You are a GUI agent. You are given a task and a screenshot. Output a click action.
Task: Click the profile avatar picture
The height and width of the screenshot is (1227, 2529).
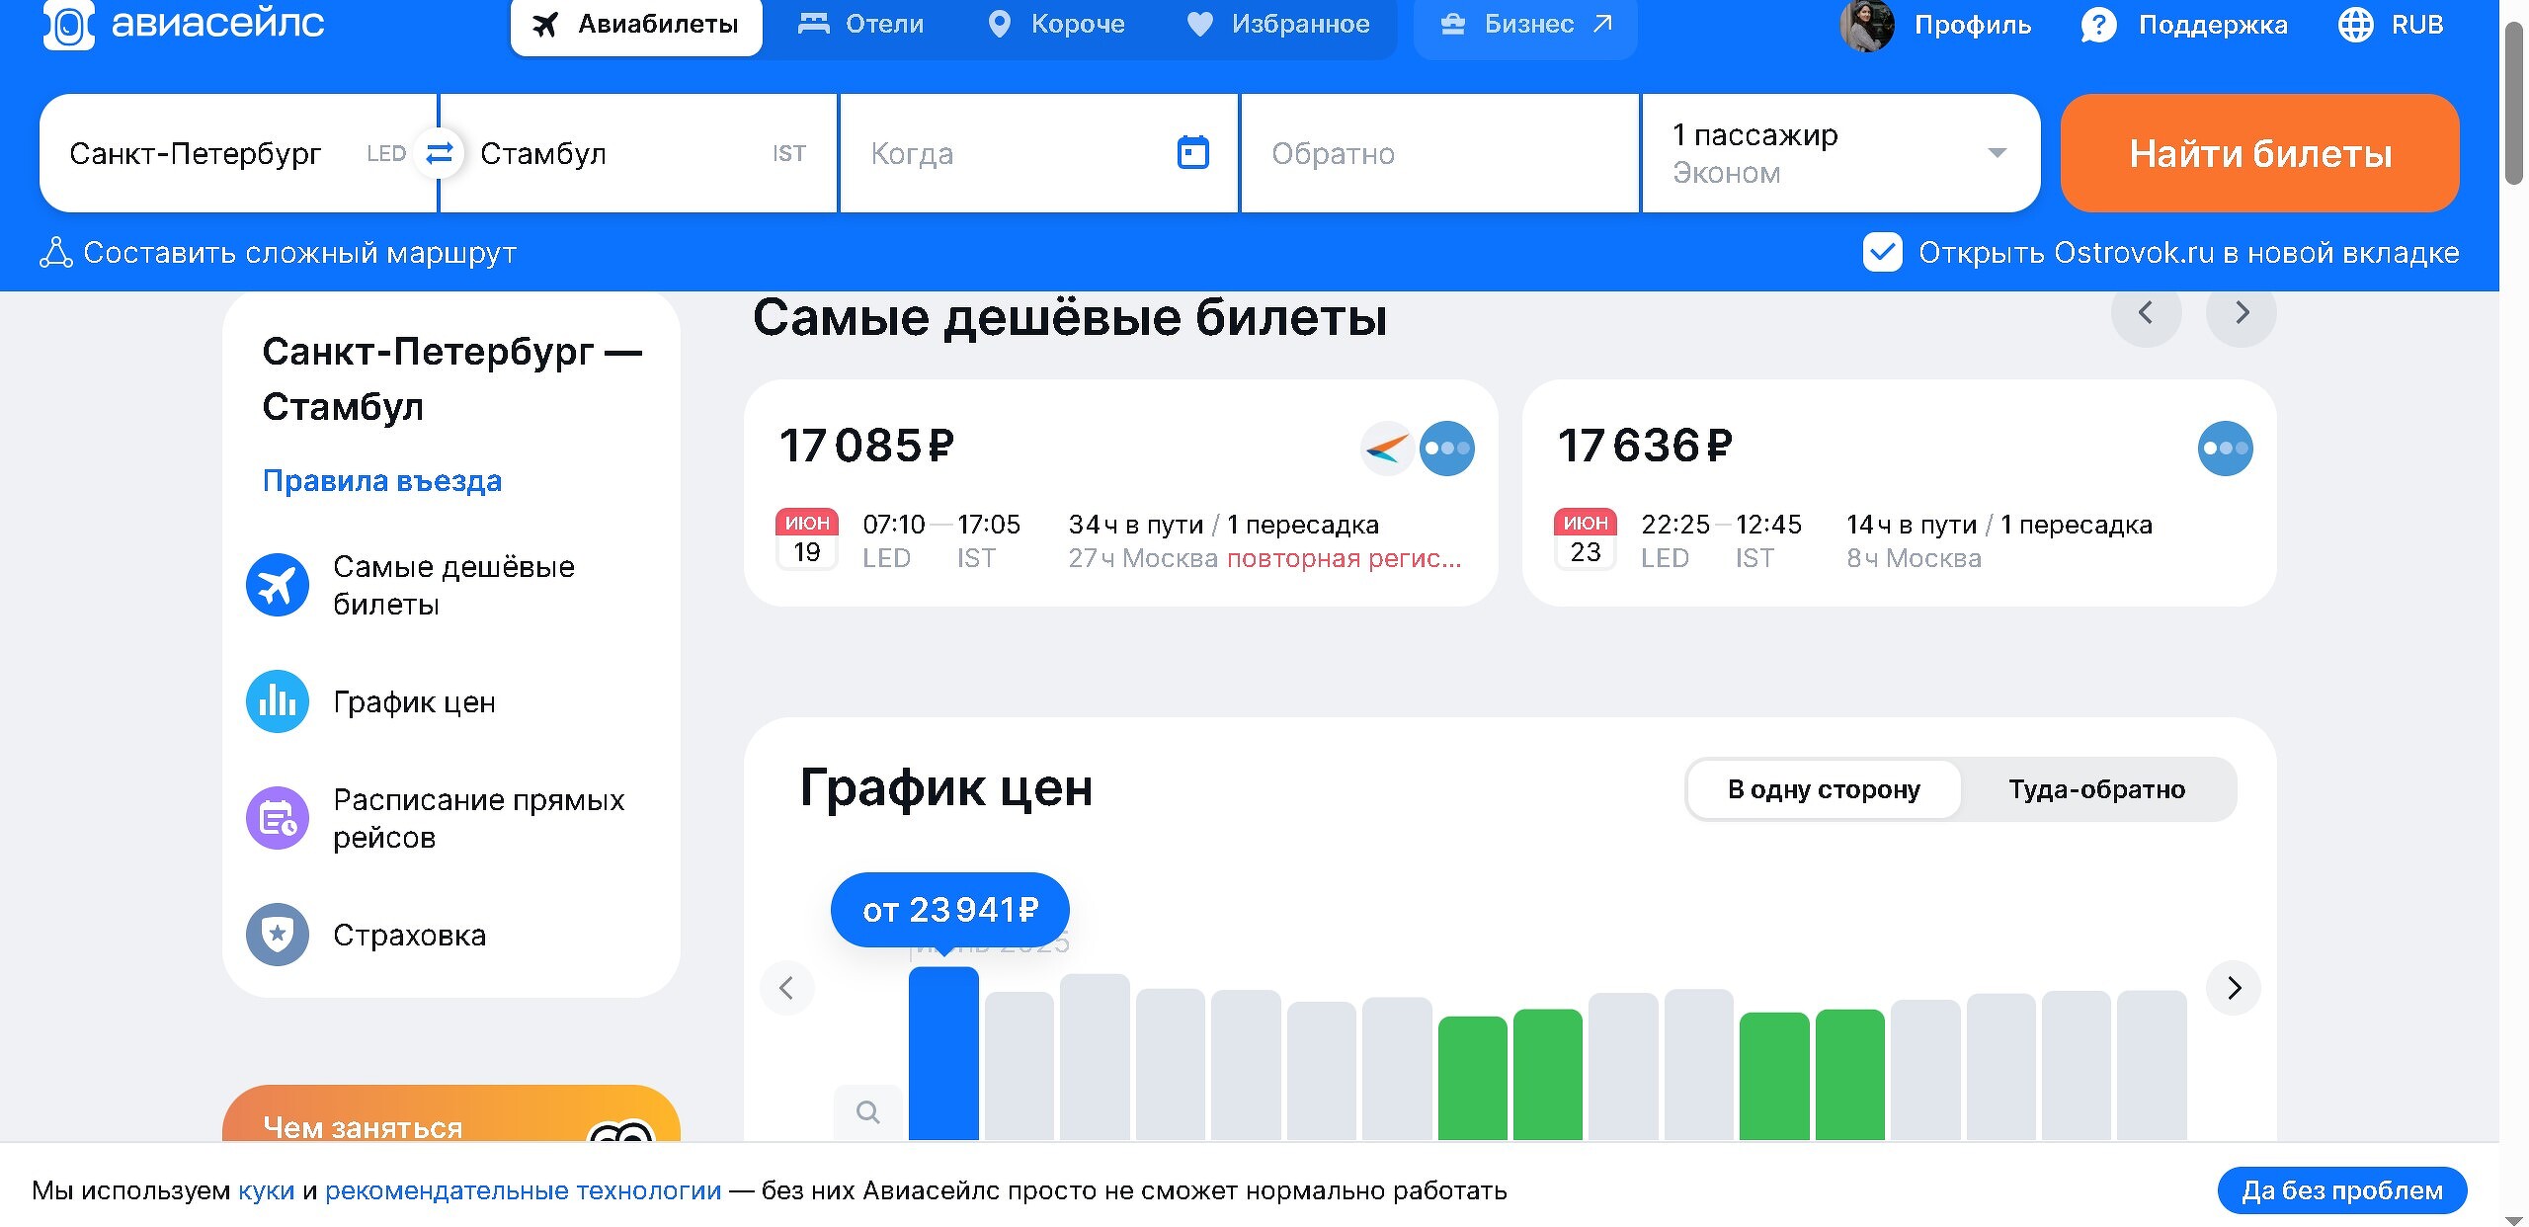[x=1866, y=25]
